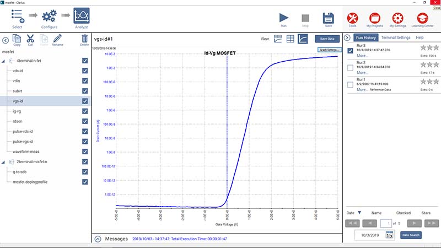Toggle the Run2 history checkbox

click(350, 67)
